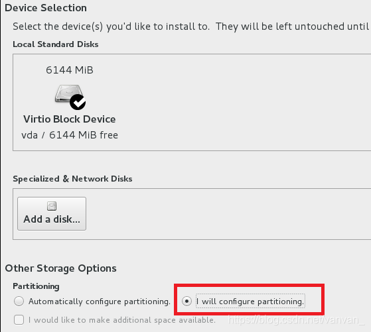The height and width of the screenshot is (332, 371).
Task: Click the vda / 6144 MiB free text
Action: tap(70, 135)
